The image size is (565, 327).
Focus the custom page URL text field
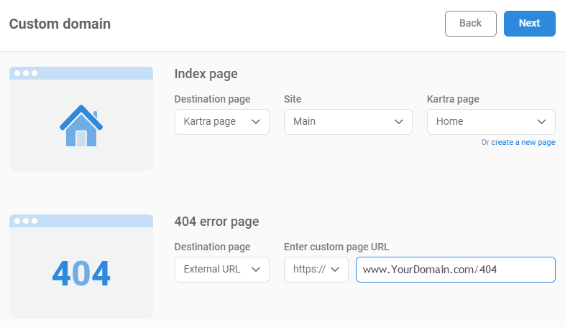point(455,270)
